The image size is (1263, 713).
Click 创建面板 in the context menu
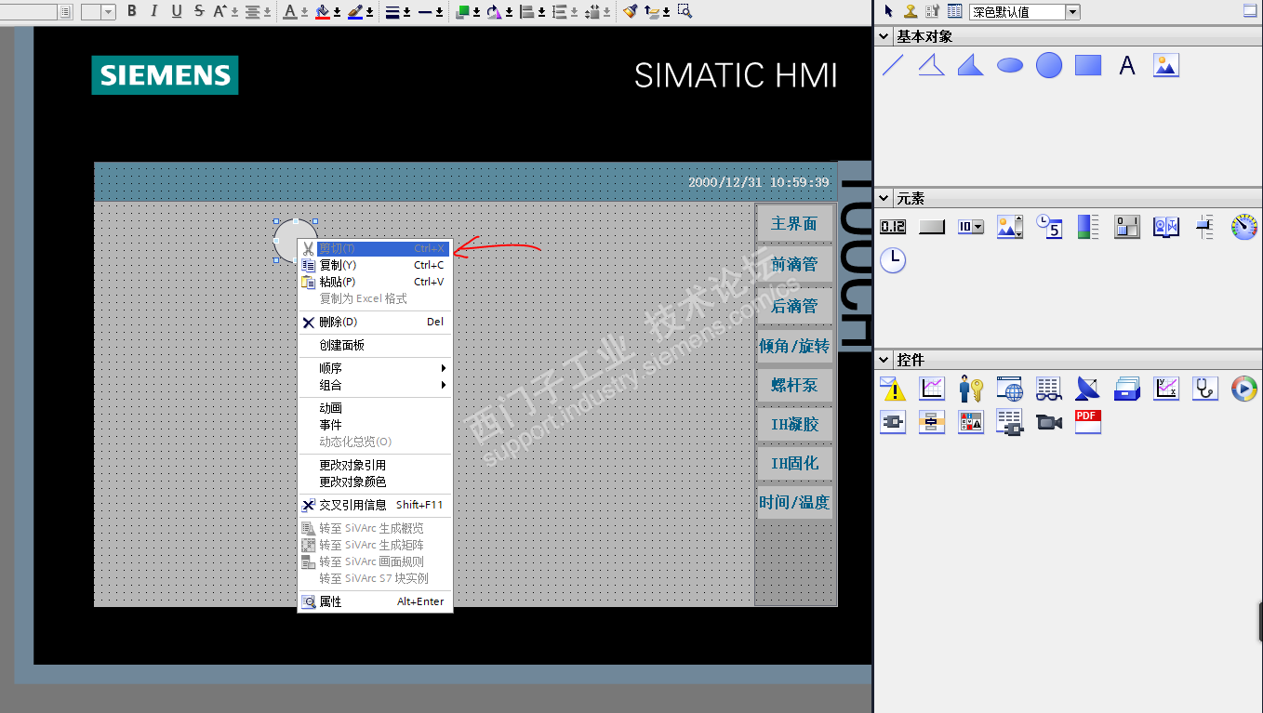point(375,345)
